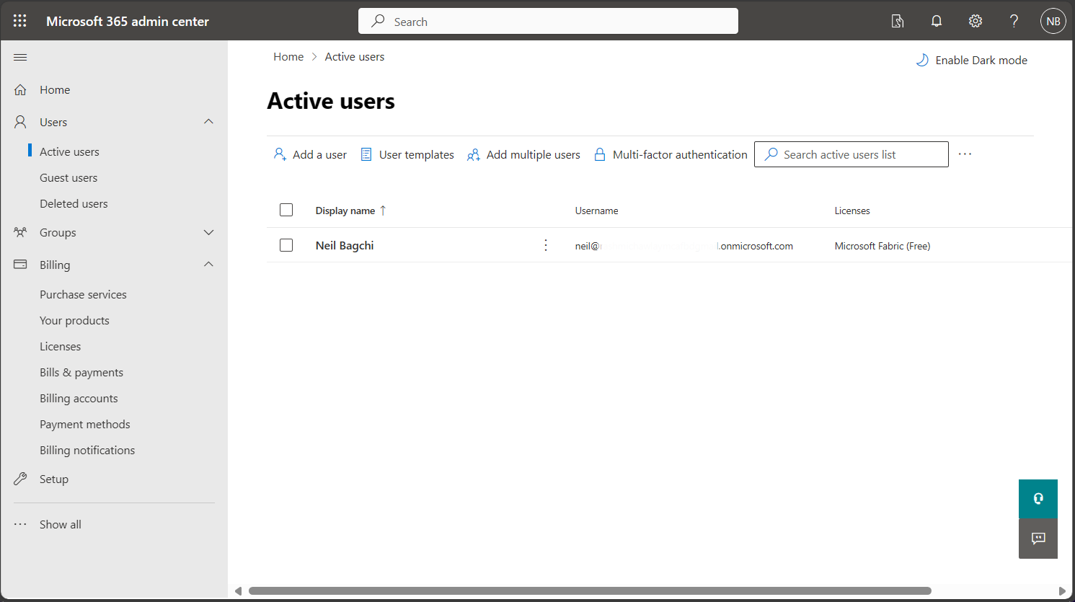The width and height of the screenshot is (1075, 602).
Task: Open the teal help support headset button
Action: (x=1038, y=498)
